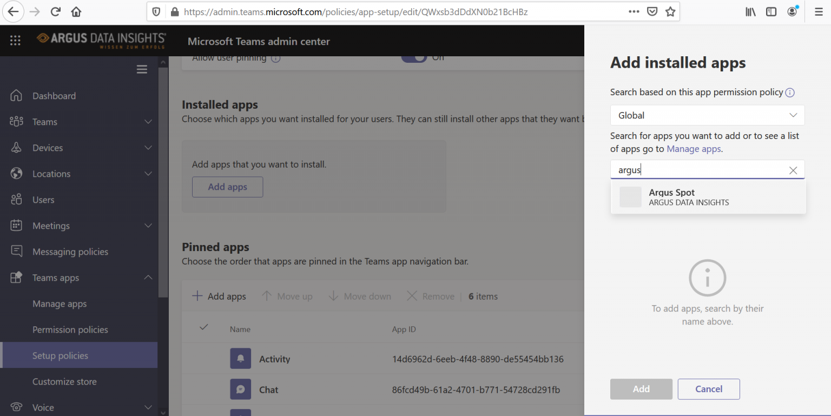Click the Activity app bell icon
The image size is (831, 416).
[x=241, y=359]
